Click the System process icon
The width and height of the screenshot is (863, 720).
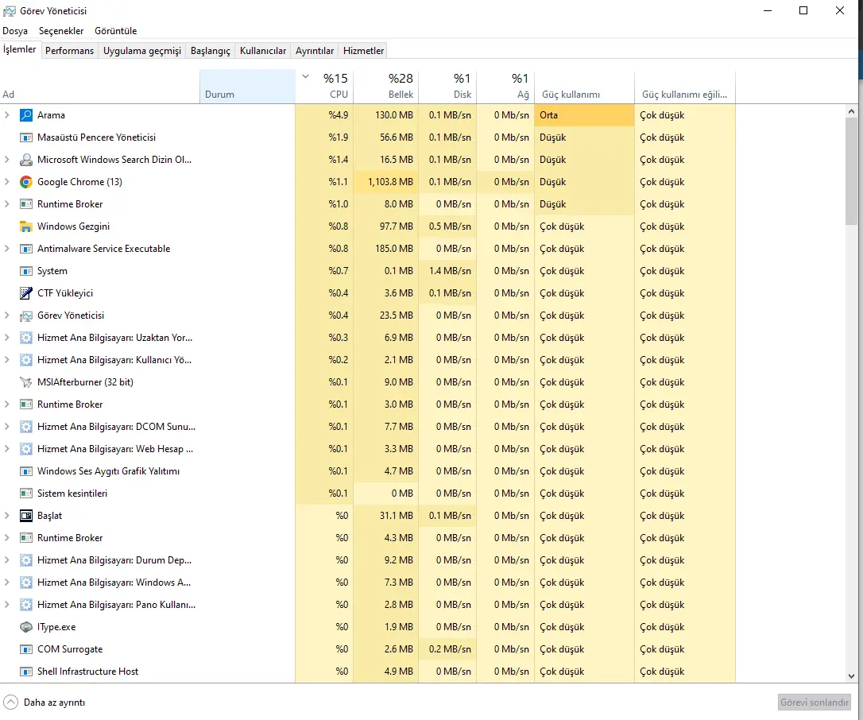[x=26, y=271]
